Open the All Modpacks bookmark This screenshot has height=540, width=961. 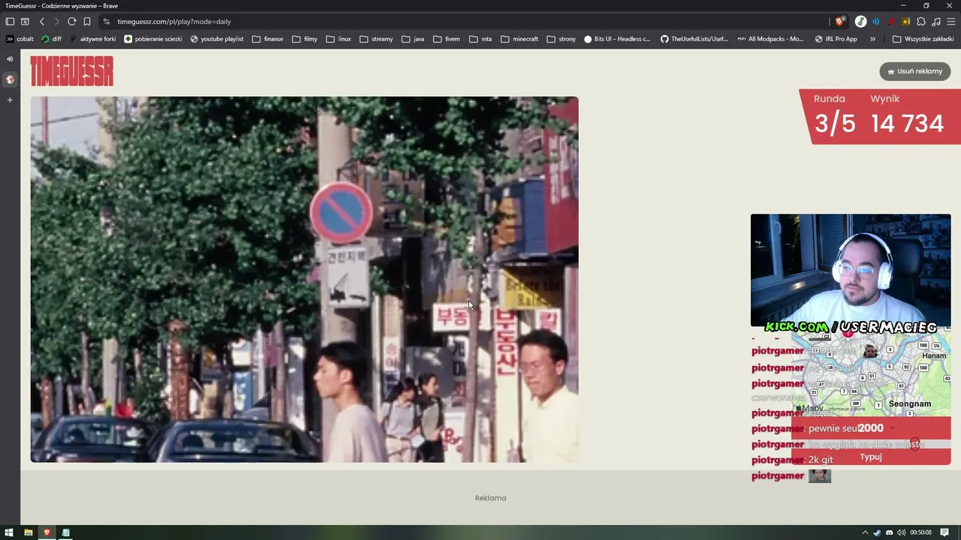[x=771, y=39]
